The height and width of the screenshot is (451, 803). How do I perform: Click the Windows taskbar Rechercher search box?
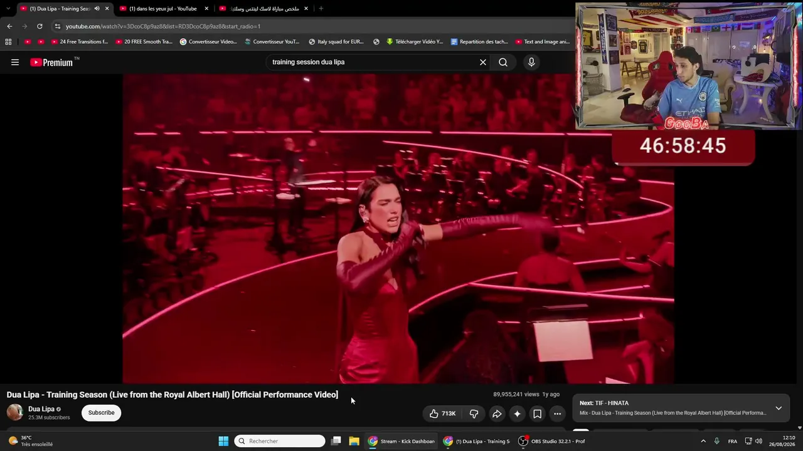click(280, 441)
